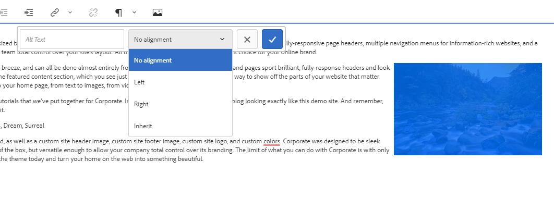This screenshot has width=554, height=198.
Task: Expand the paragraph format chevron
Action: click(134, 13)
